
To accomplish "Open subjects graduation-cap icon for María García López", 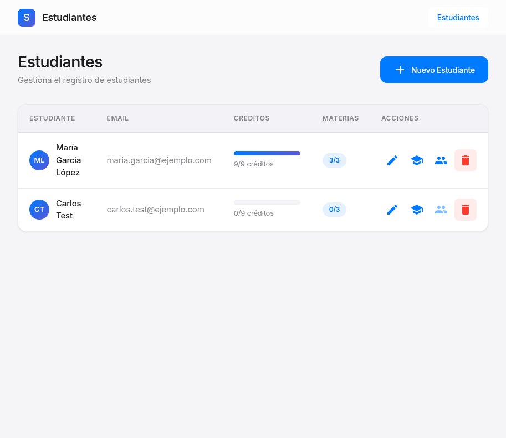I will (x=417, y=160).
